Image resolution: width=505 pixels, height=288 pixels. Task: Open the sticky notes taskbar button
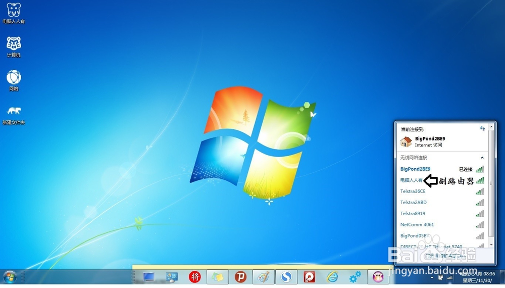pyautogui.click(x=218, y=277)
